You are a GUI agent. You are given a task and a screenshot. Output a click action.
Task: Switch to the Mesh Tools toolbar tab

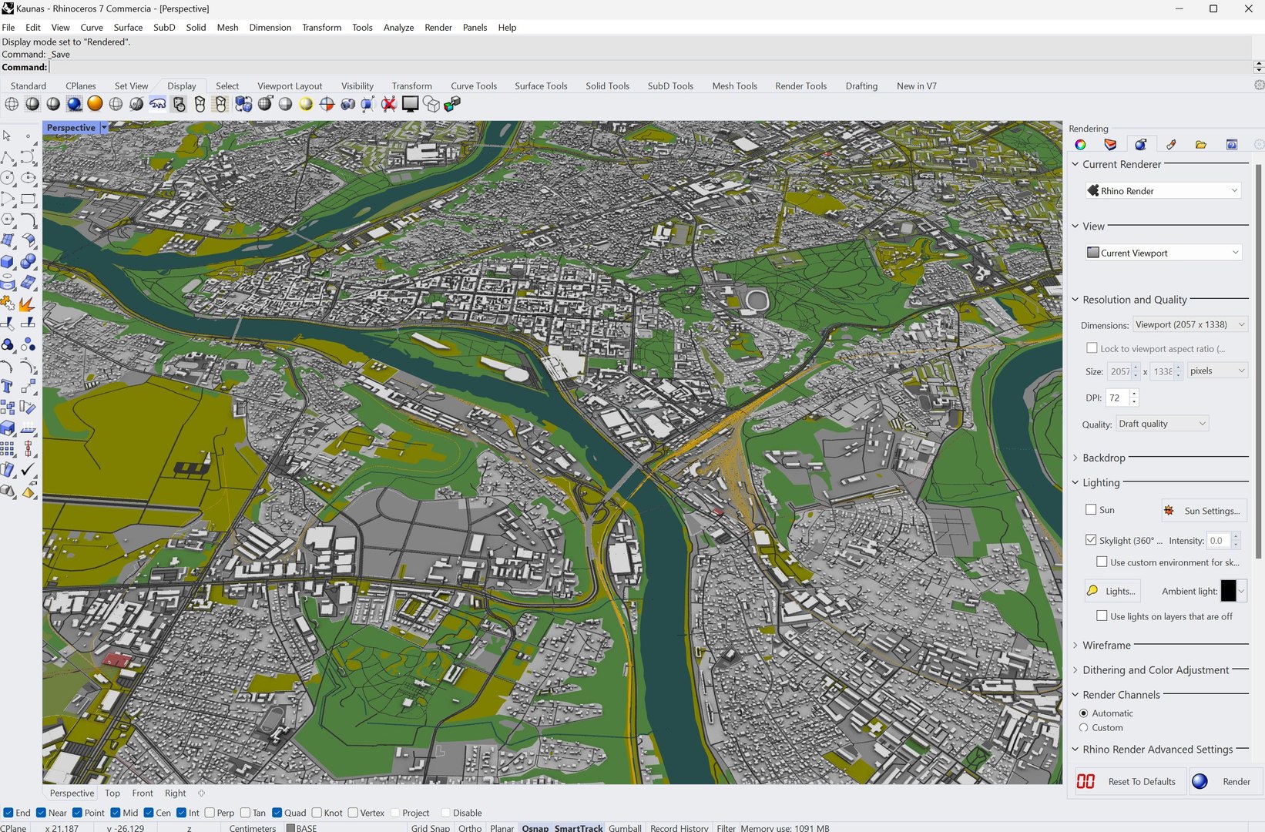click(x=734, y=86)
